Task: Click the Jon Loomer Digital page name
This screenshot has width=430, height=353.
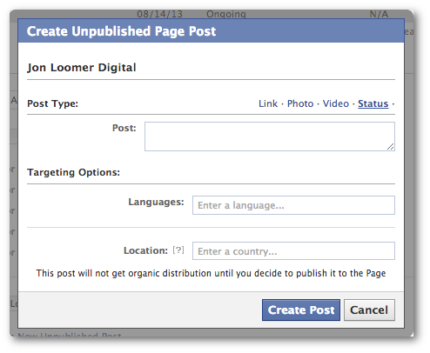Action: pyautogui.click(x=82, y=68)
